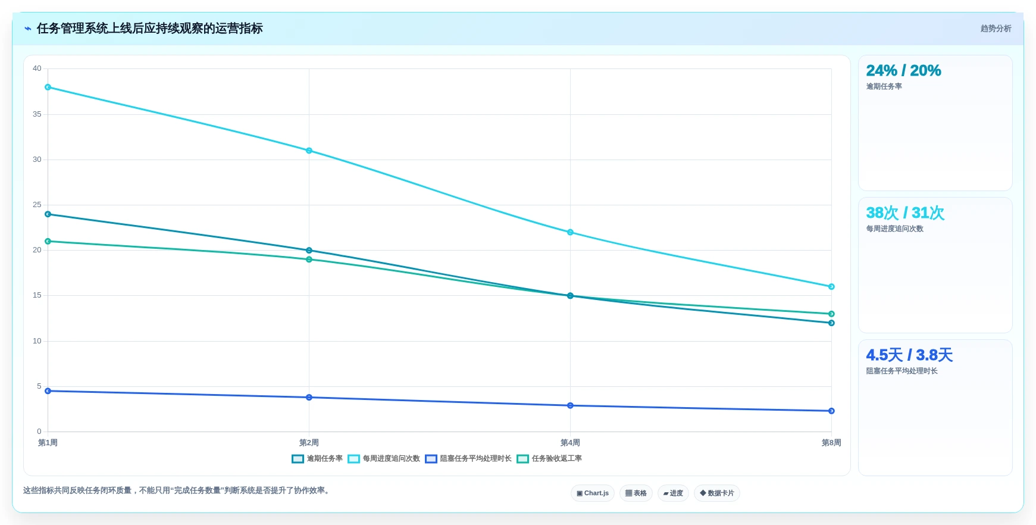Click the 每周进度追问次数 point at 第2周
Viewport: 1036px width, 525px height.
click(309, 151)
